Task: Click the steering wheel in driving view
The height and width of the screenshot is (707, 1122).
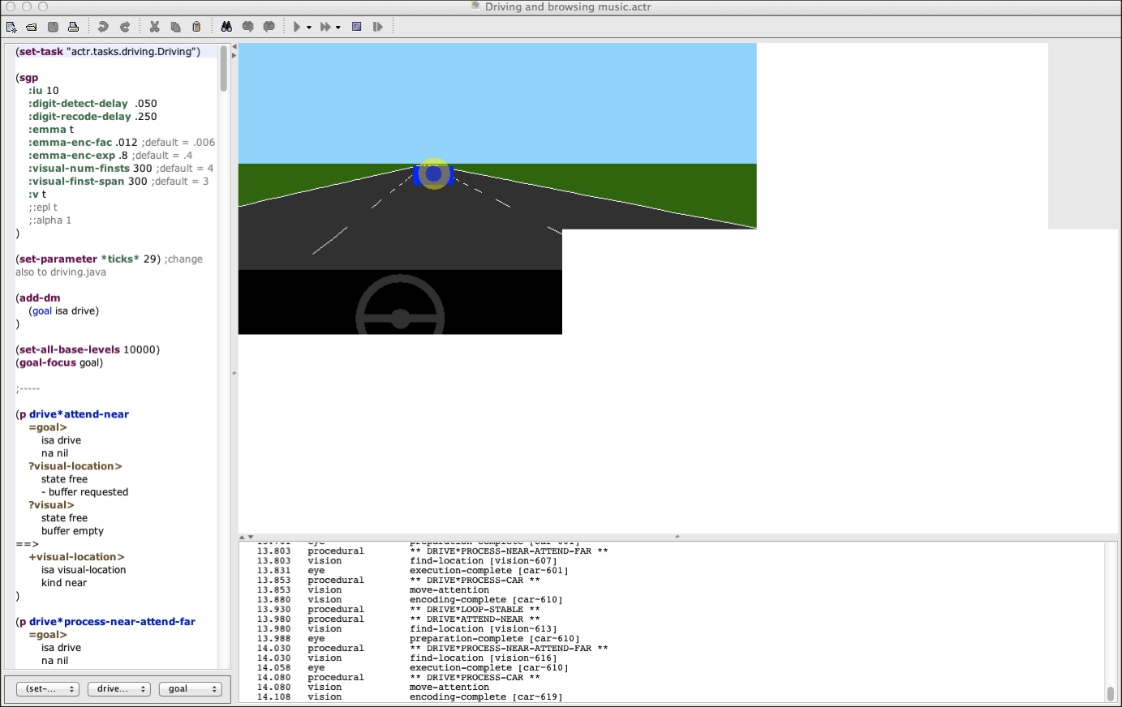Action: click(400, 306)
